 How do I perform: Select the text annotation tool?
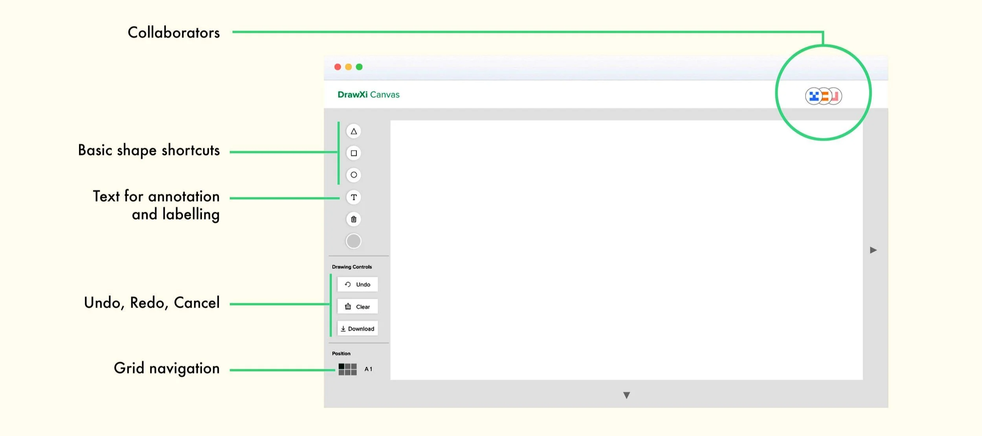pos(354,197)
